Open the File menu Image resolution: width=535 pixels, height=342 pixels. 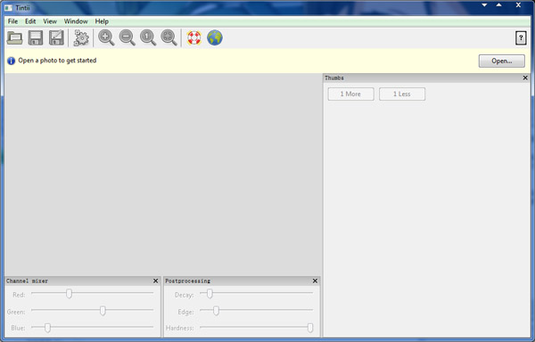[x=12, y=21]
